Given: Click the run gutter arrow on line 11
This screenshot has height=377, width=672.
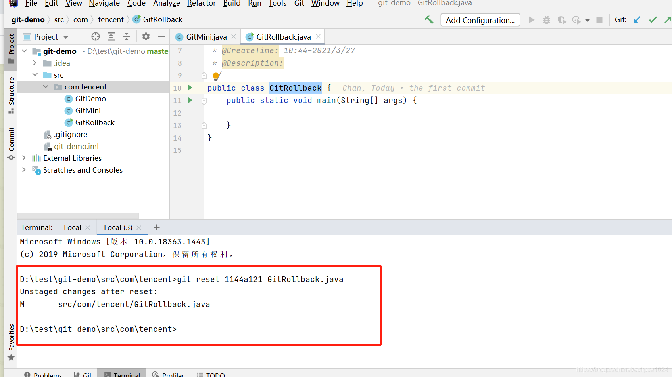Looking at the screenshot, I should [190, 100].
